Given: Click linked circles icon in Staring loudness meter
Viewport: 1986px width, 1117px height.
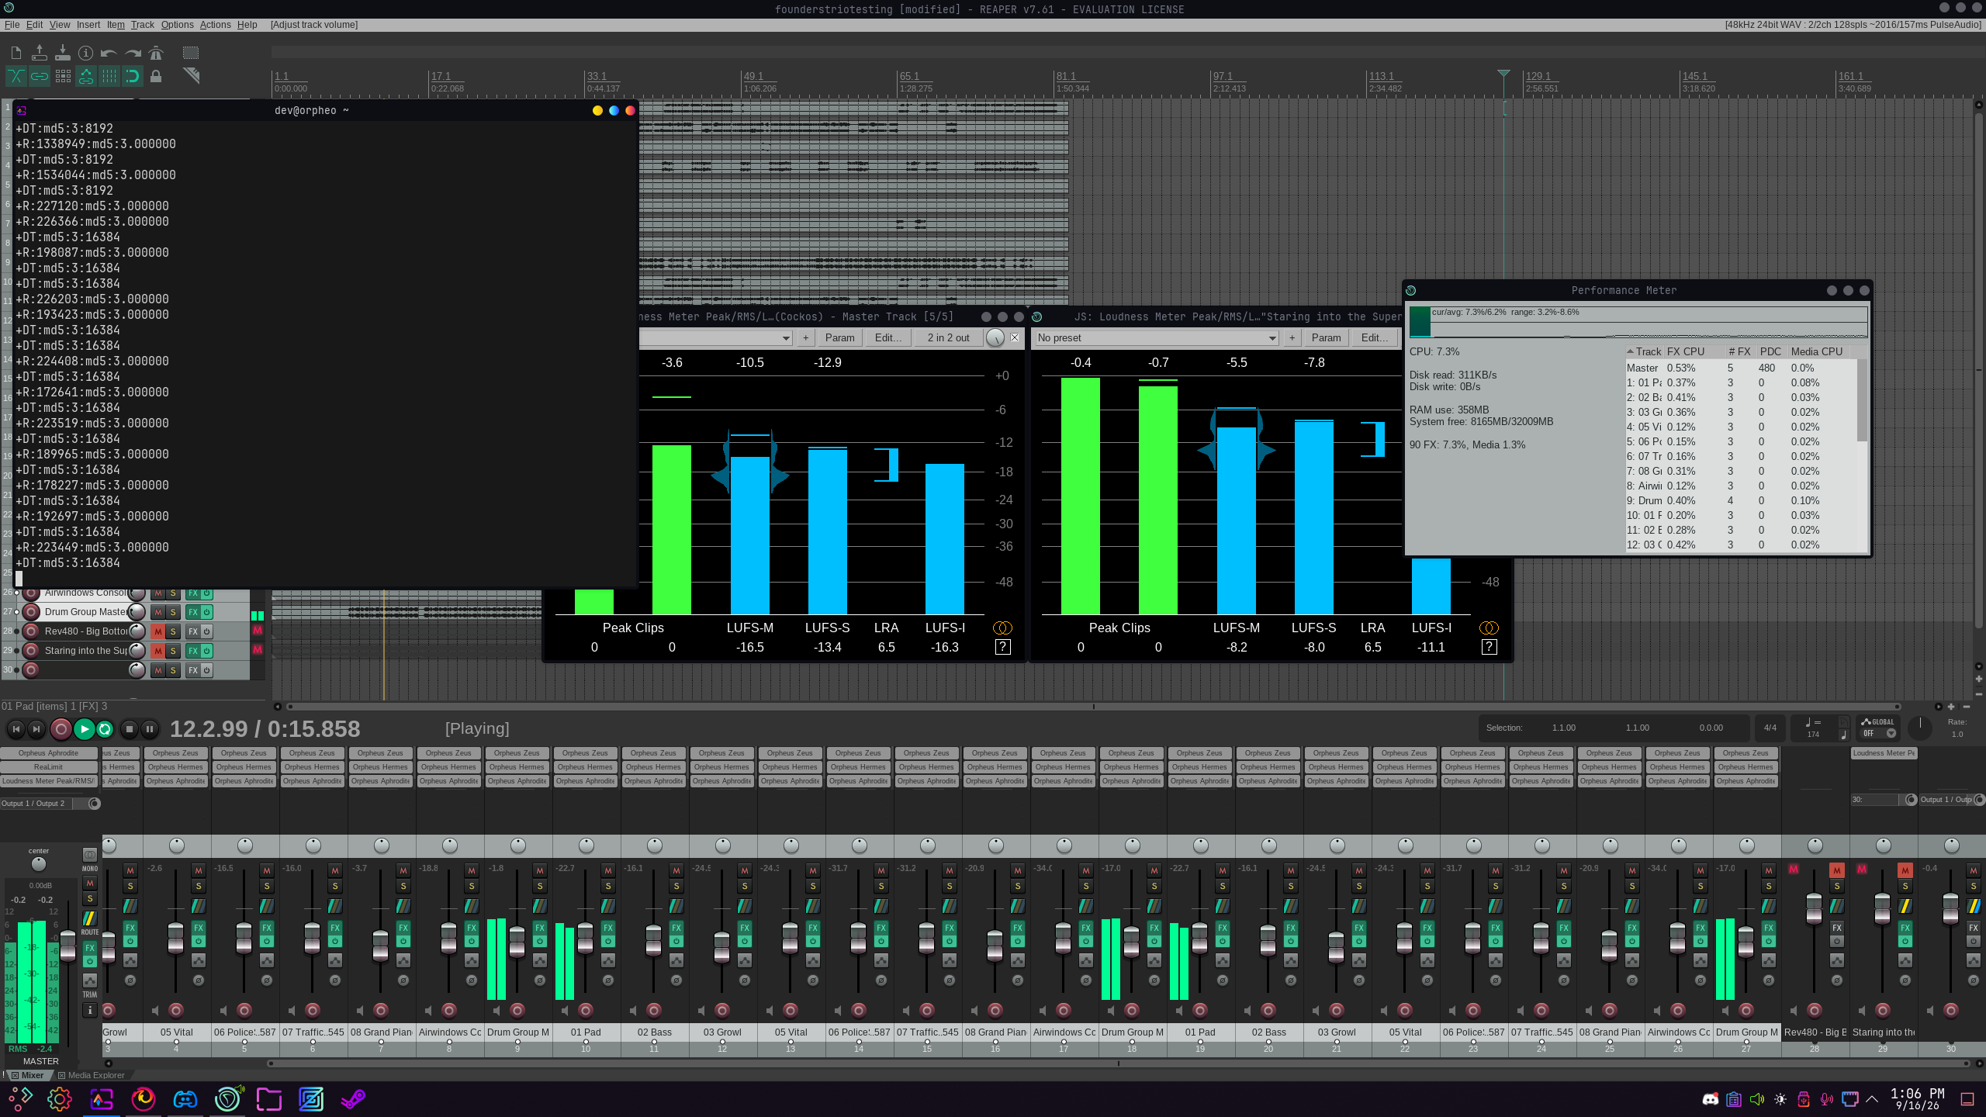Looking at the screenshot, I should (x=1489, y=628).
